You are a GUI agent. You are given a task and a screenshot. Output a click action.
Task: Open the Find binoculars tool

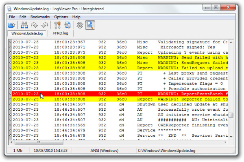point(24,25)
